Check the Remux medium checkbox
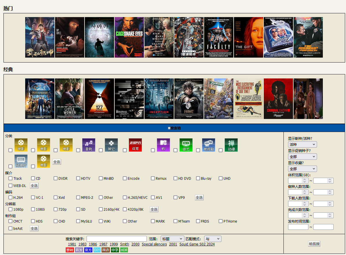346x255 pixels. [153, 178]
